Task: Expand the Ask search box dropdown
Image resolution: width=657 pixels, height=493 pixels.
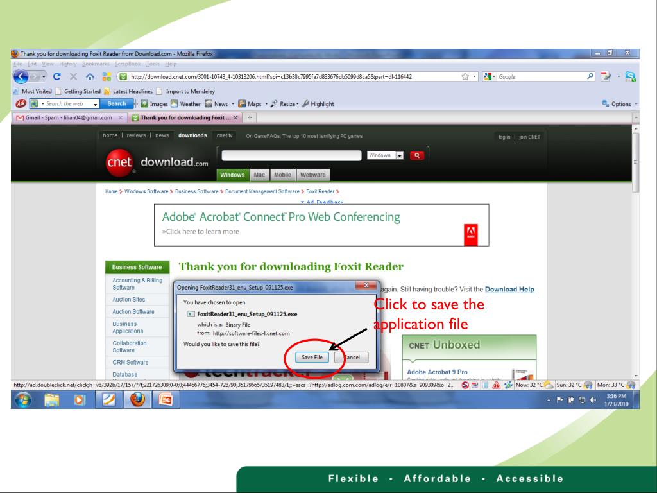Action: 96,104
